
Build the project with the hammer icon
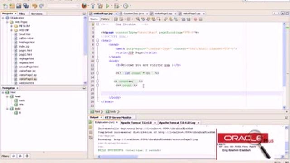coord(93,6)
